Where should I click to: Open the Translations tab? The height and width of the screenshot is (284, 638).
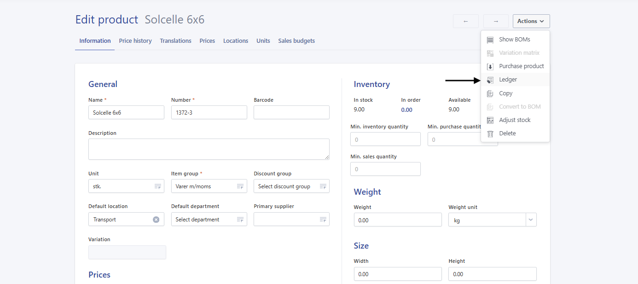click(x=175, y=41)
